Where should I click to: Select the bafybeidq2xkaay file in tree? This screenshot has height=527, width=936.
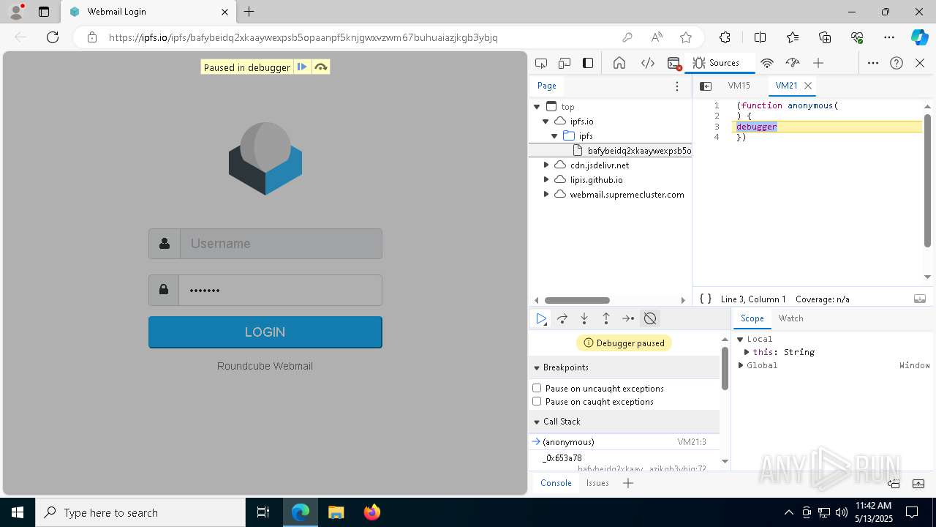[x=610, y=151]
